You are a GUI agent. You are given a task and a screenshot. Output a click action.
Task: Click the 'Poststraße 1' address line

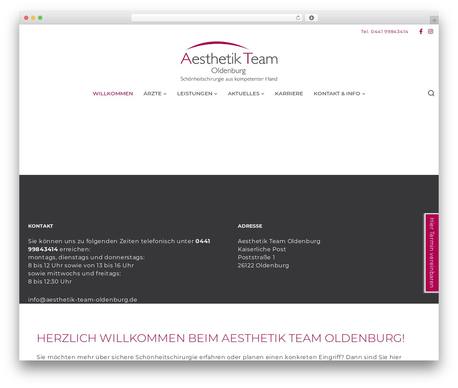256,257
